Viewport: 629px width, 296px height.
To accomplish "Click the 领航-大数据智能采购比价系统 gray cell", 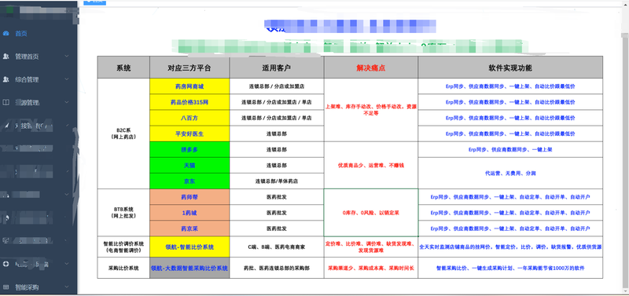I will tap(189, 268).
